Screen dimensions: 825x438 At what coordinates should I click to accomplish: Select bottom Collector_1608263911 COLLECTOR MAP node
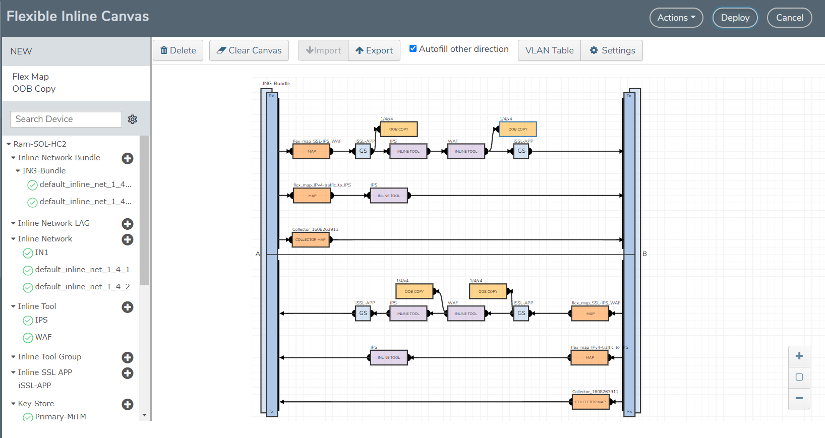coord(591,402)
